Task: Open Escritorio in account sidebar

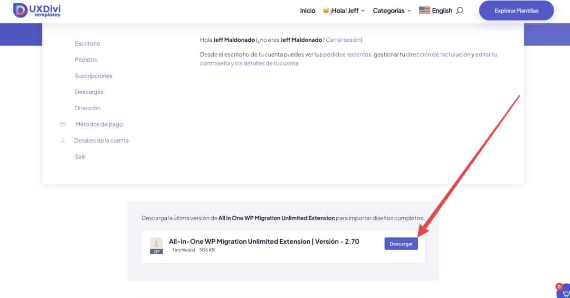Action: [87, 43]
